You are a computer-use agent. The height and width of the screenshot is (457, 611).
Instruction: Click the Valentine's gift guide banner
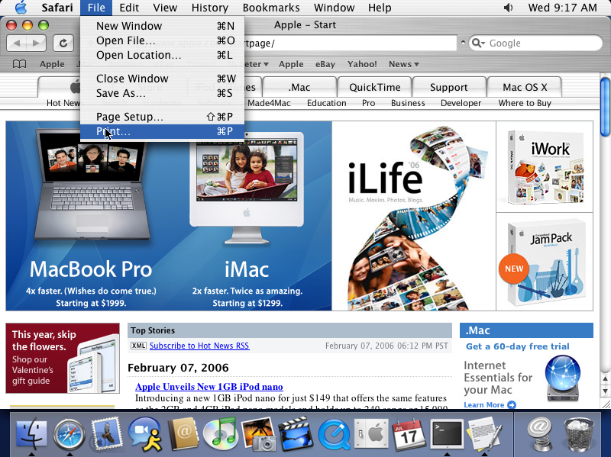pos(63,358)
